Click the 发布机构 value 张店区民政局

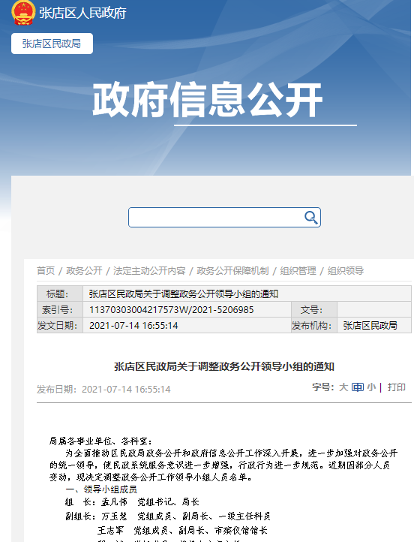(x=370, y=326)
